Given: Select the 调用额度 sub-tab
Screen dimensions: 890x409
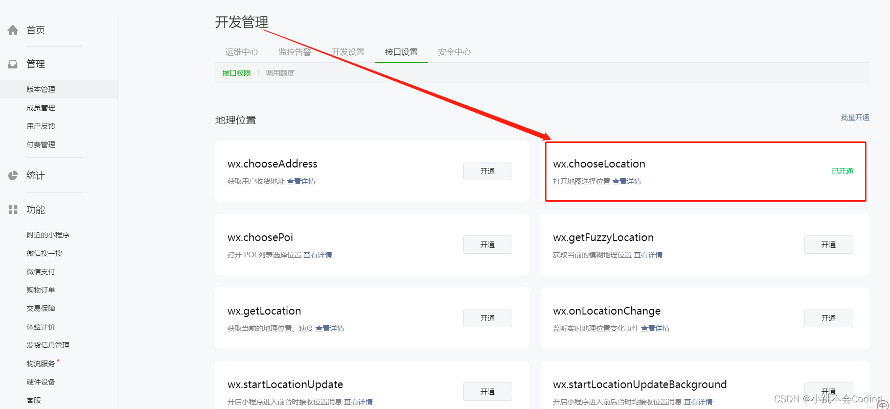Looking at the screenshot, I should point(280,73).
